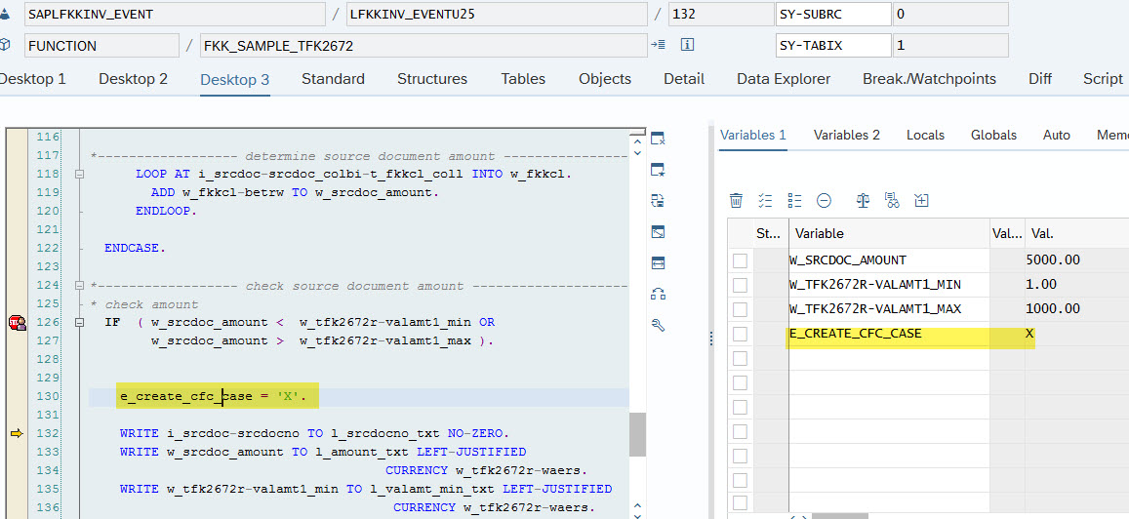Click the close tool icon beside code editor
This screenshot has width=1129, height=519.
pos(658,140)
